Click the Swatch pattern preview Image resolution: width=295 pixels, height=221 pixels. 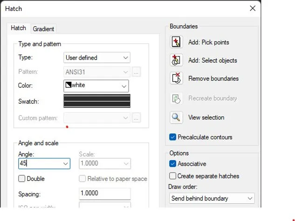point(96,101)
